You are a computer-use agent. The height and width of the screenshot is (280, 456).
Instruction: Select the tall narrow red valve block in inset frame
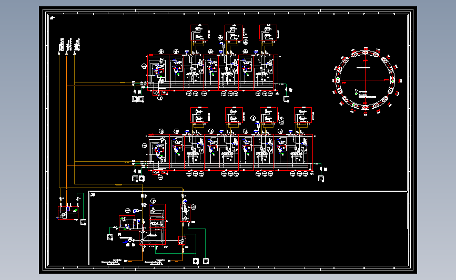click(185, 213)
